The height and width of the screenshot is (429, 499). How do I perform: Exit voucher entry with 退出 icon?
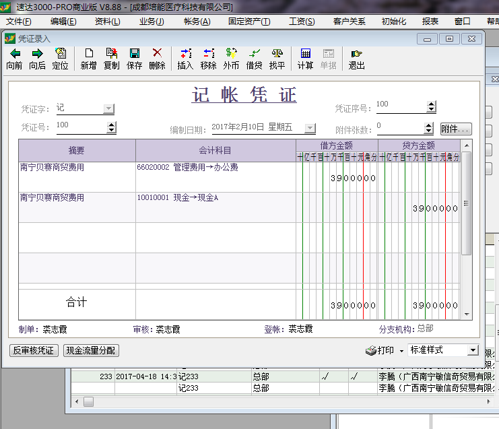(x=356, y=59)
